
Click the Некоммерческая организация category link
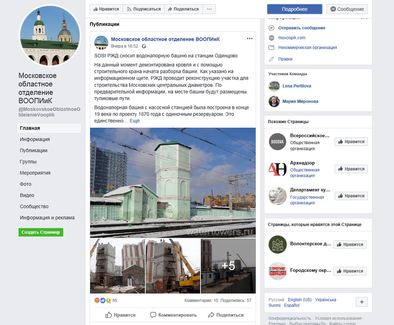(307, 47)
